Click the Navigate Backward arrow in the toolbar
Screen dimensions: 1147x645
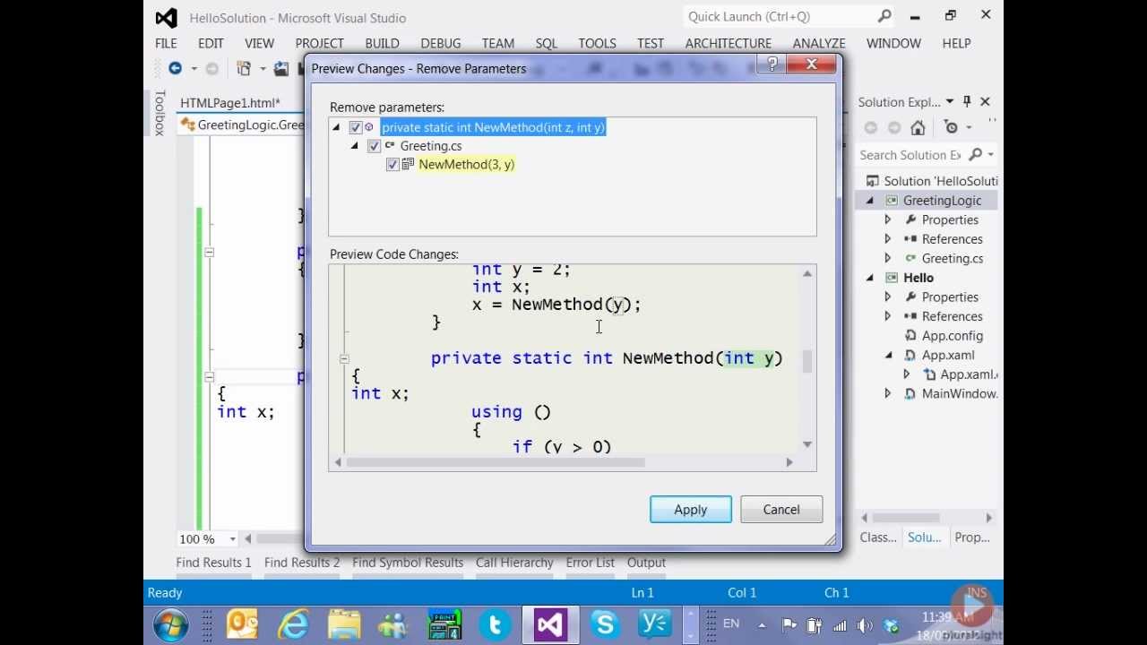click(175, 68)
